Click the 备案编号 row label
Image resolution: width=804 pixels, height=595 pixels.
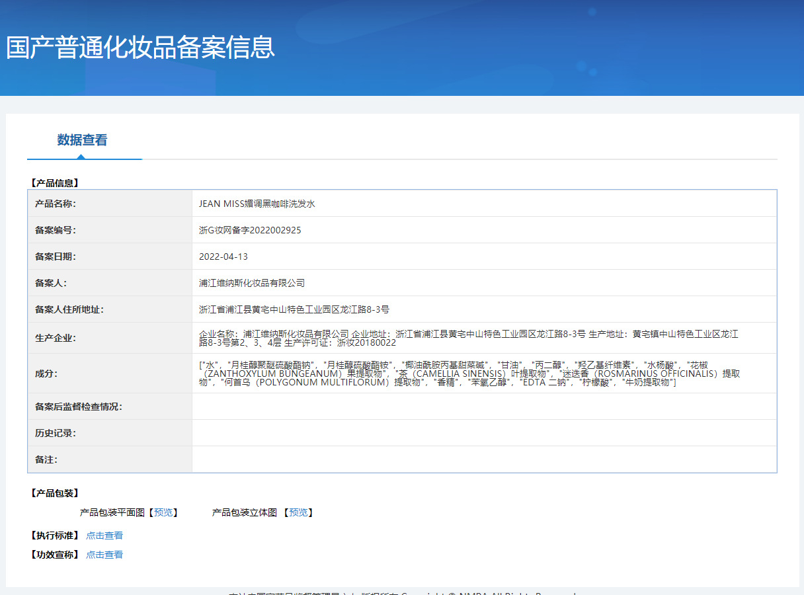click(x=56, y=230)
